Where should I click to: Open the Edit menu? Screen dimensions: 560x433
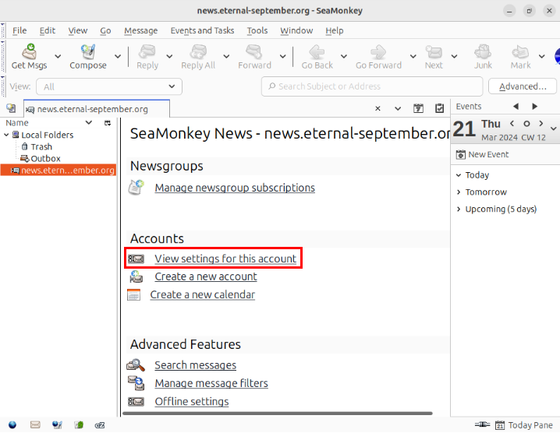tap(47, 30)
